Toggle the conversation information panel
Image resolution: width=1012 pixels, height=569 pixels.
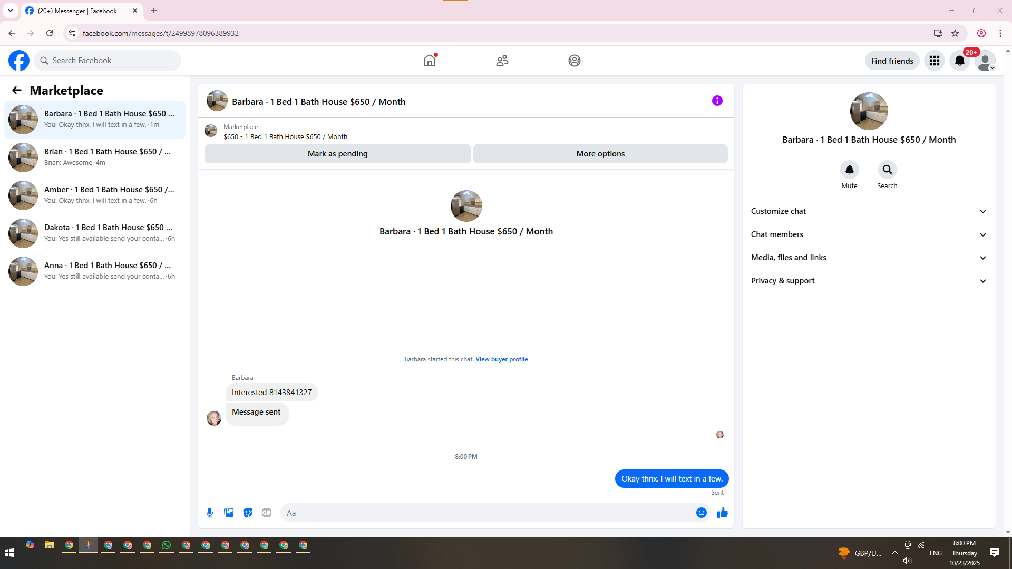coord(717,101)
